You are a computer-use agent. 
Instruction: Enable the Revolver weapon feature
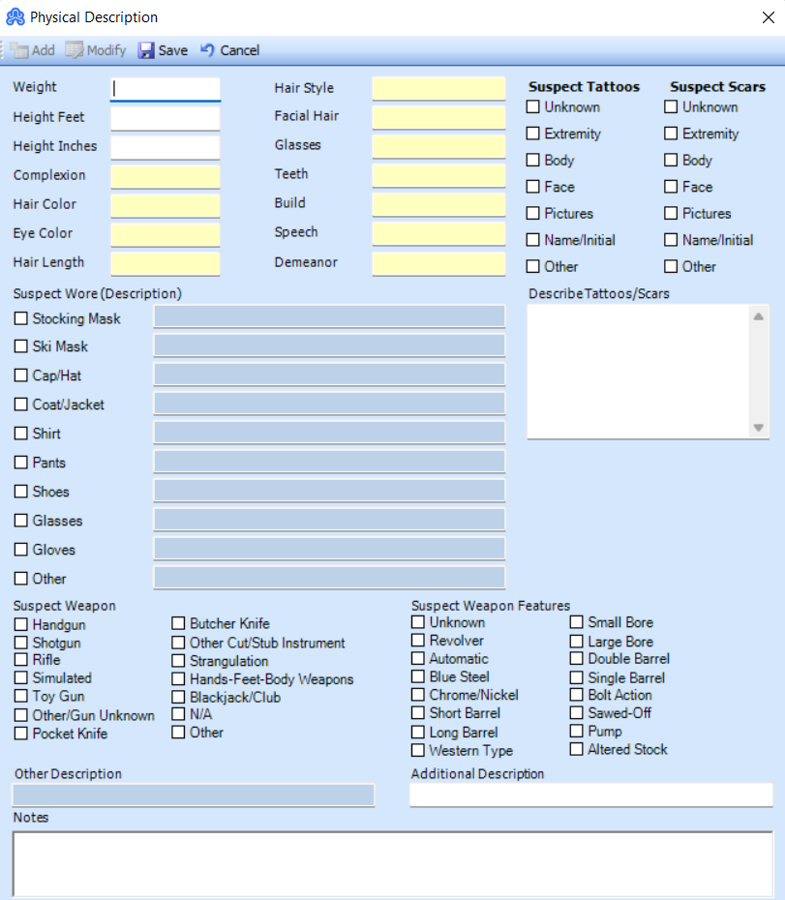pyautogui.click(x=418, y=641)
